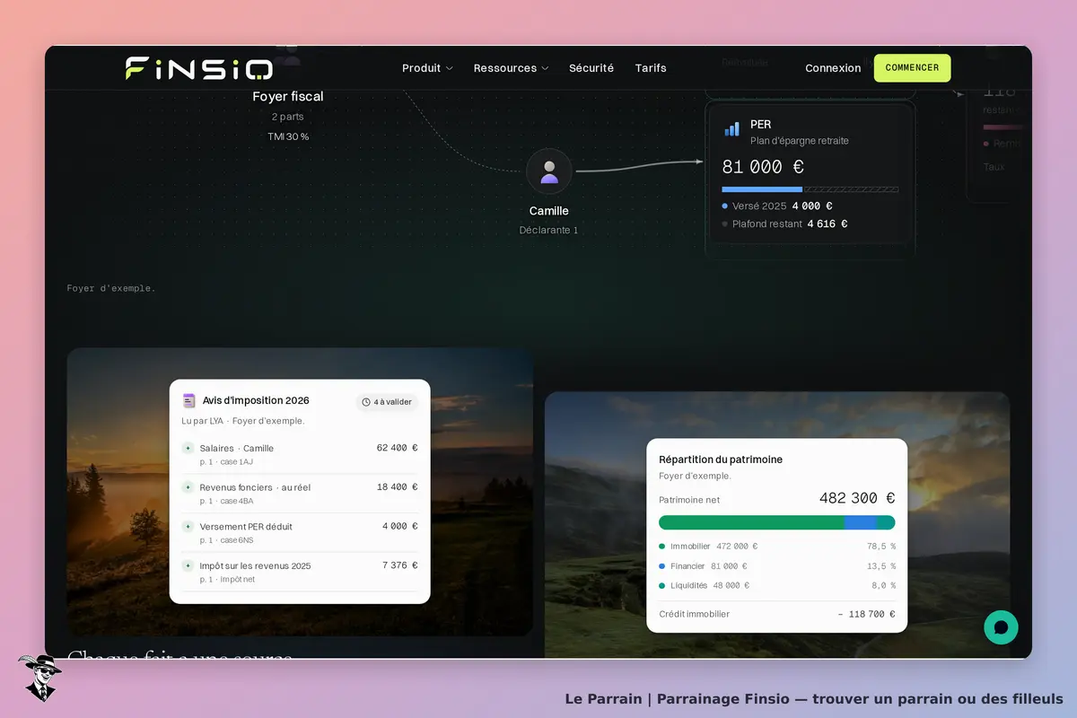Click the Avis d'imposition document icon
Screen dimensions: 1077x718
188,400
